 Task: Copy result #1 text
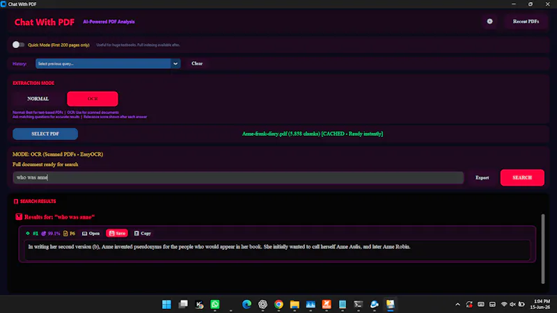coord(143,233)
